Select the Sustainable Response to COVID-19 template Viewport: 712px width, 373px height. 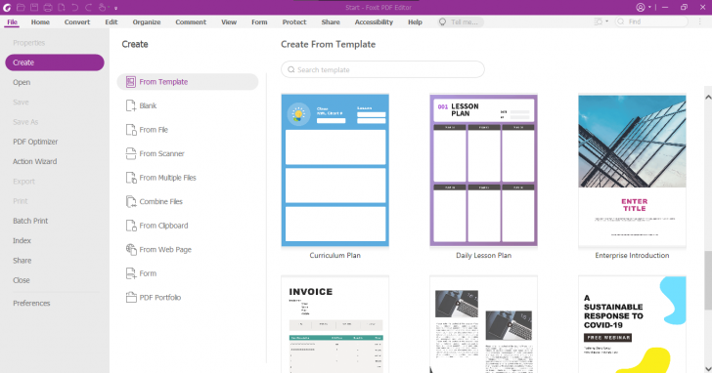pyautogui.click(x=632, y=324)
